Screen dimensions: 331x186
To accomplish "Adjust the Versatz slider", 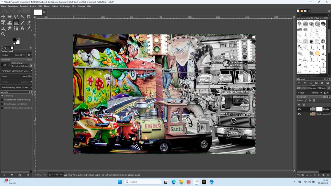I will point(16,92).
